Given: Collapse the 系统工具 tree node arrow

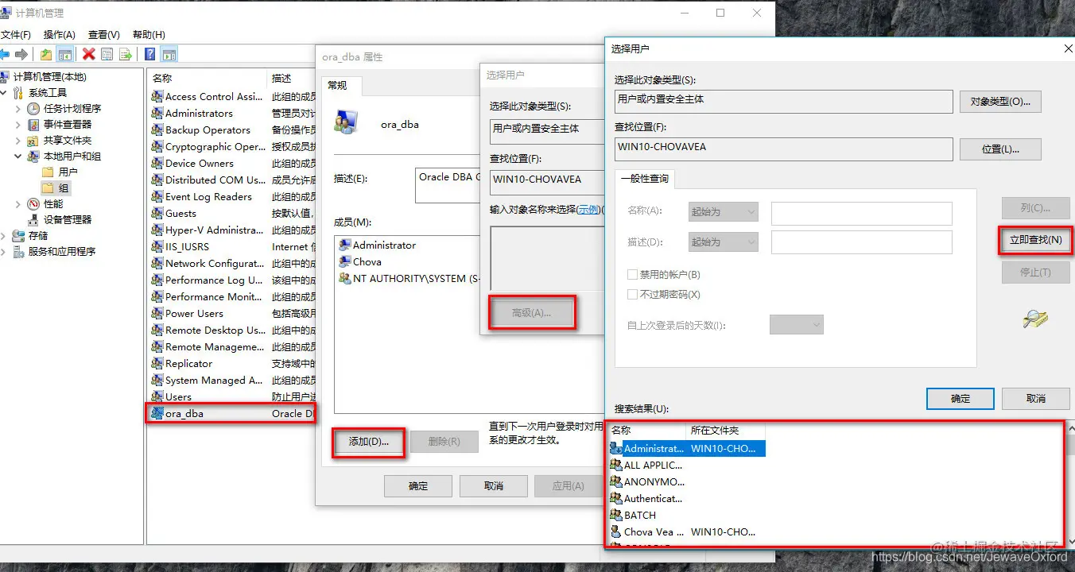Looking at the screenshot, I should (x=5, y=93).
